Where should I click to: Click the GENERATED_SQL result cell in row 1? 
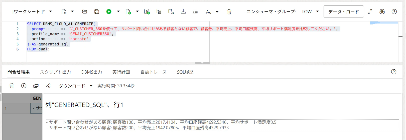(x=37, y=108)
